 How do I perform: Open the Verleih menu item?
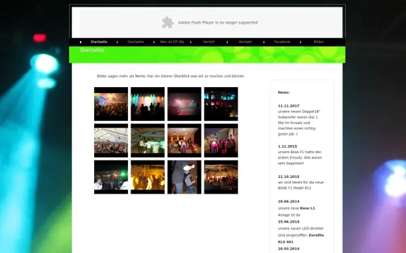[x=208, y=42]
